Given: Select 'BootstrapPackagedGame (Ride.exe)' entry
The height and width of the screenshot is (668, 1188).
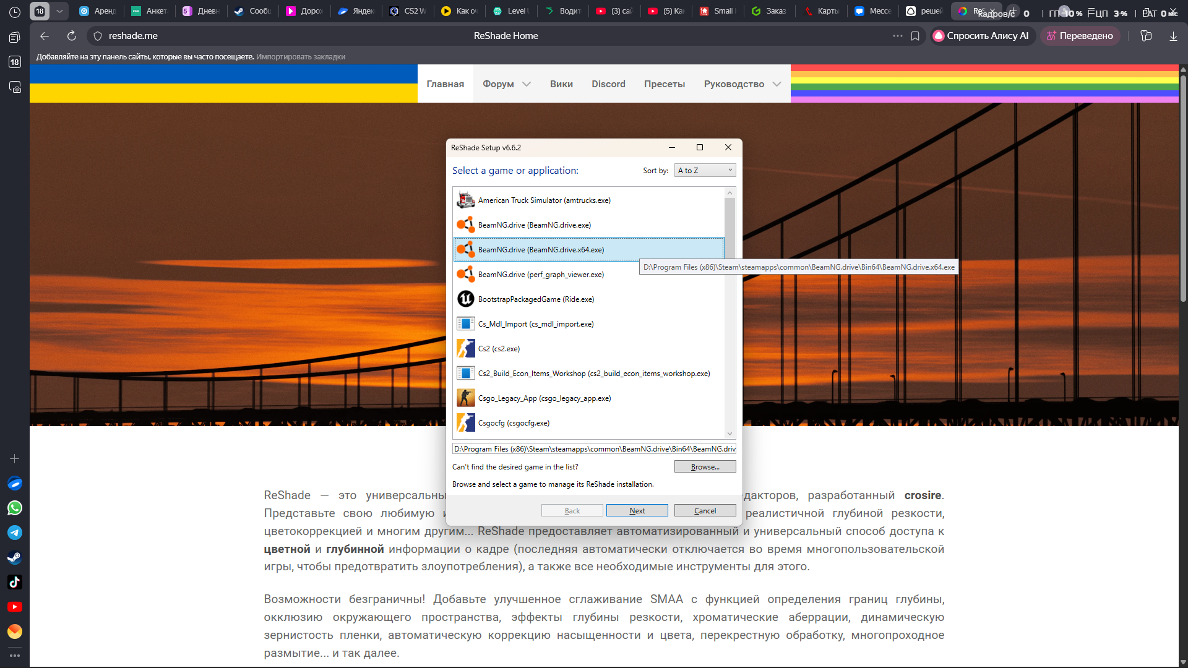Looking at the screenshot, I should [x=588, y=299].
